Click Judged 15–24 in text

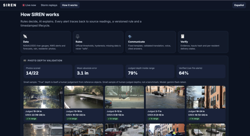coord(33,111)
